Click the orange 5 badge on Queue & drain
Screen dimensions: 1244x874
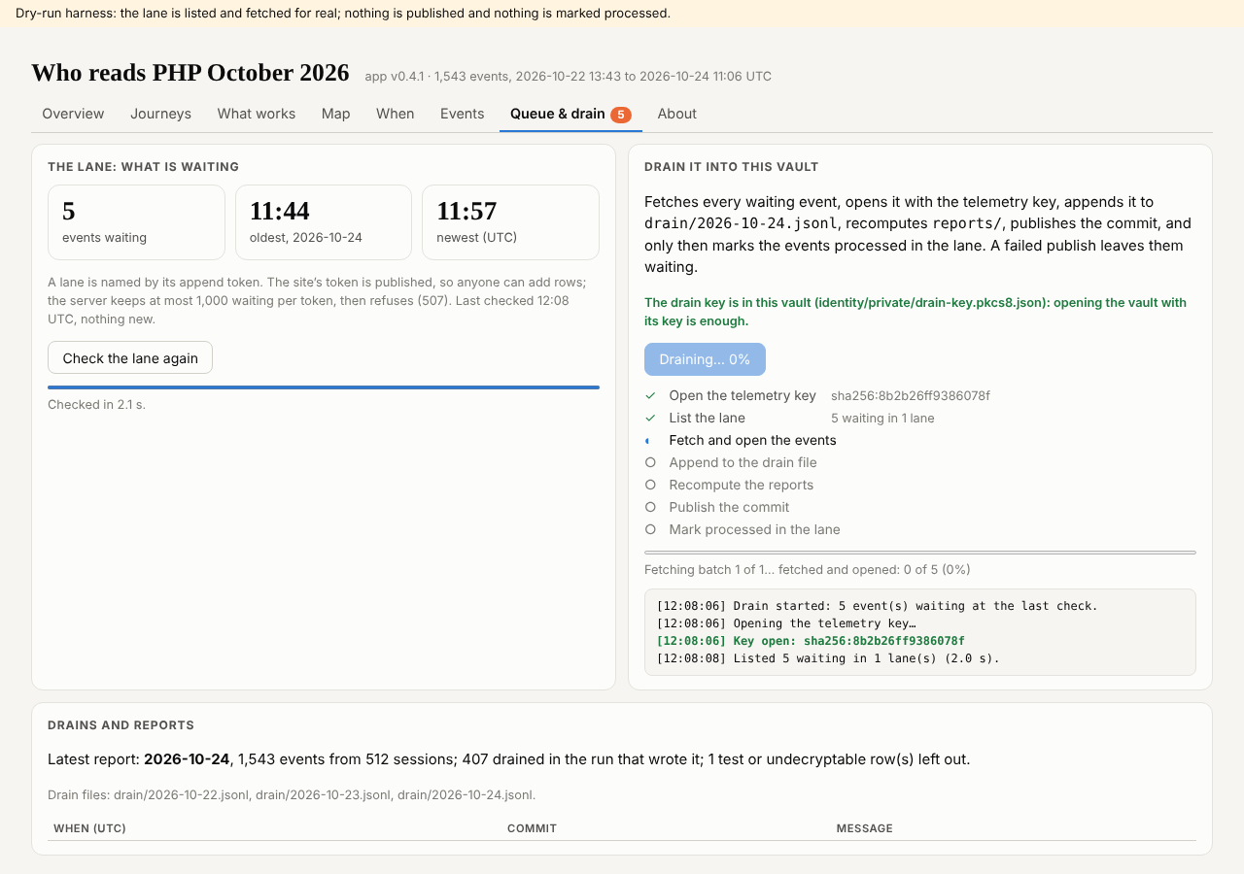(621, 115)
